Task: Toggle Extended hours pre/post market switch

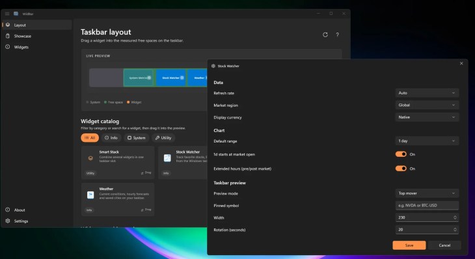Action: pyautogui.click(x=401, y=169)
